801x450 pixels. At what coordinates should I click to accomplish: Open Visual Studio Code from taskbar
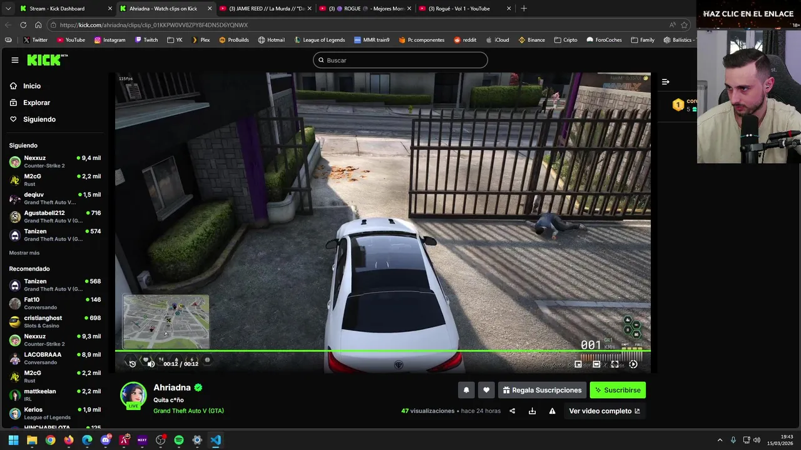[215, 440]
